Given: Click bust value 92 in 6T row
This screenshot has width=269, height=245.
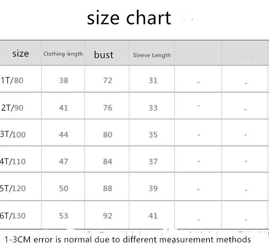Looking at the screenshot, I should coord(107,216).
